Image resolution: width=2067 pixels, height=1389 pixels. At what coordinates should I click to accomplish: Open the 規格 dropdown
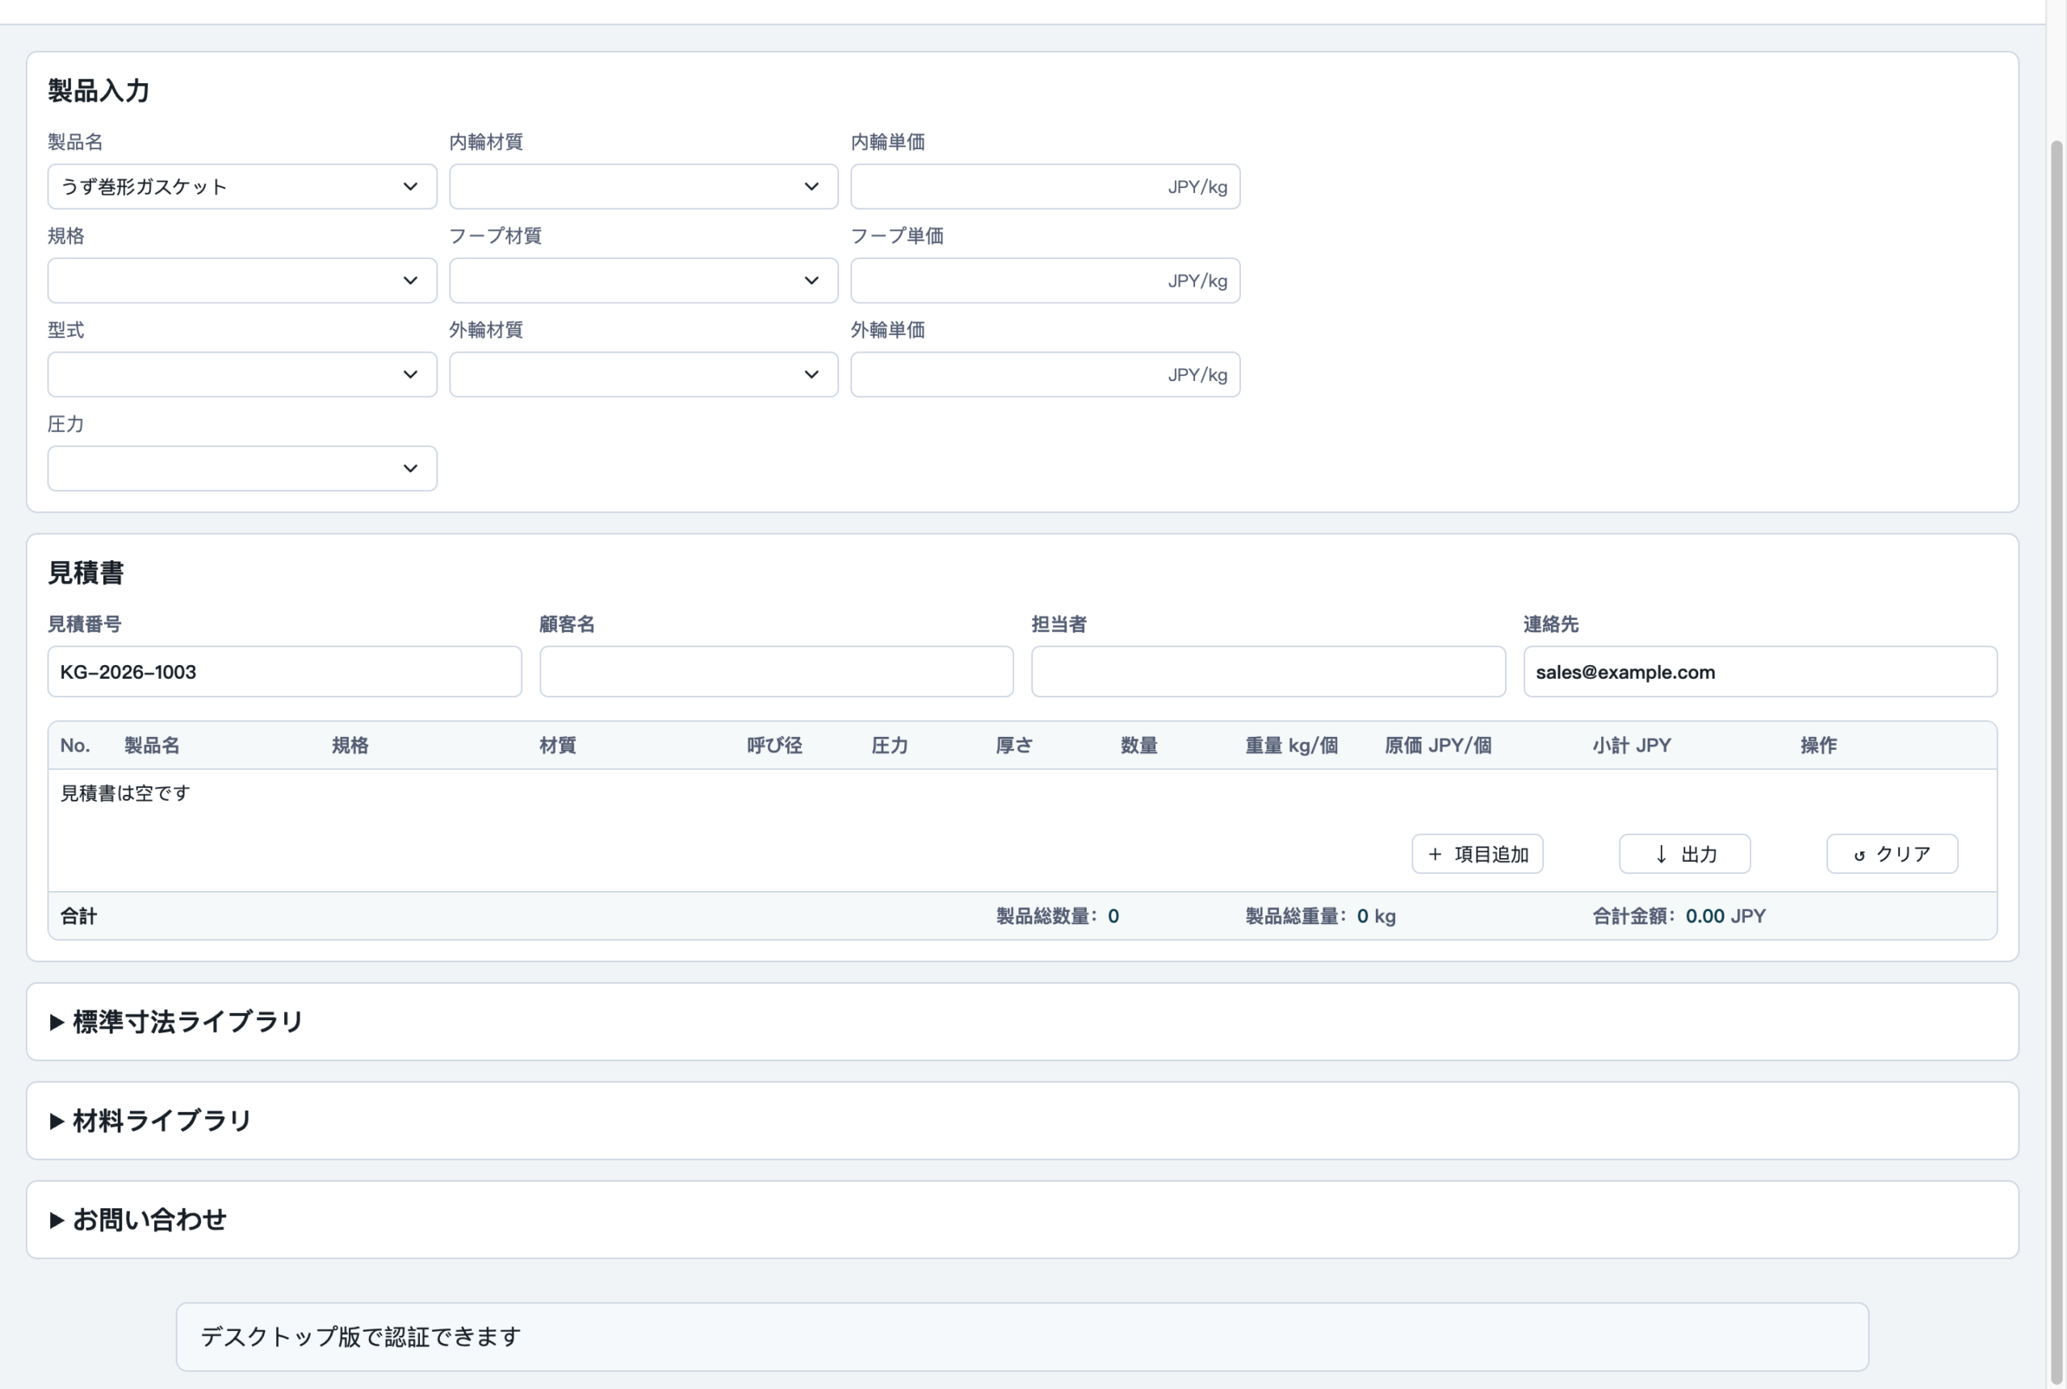tap(242, 281)
